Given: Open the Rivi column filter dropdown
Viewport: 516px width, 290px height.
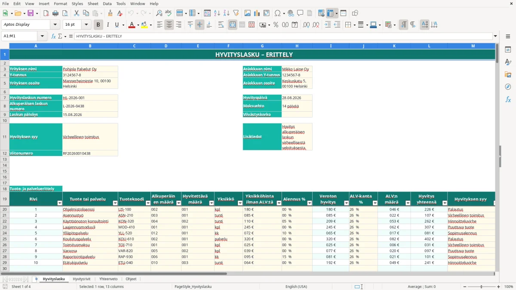Looking at the screenshot, I should (x=60, y=203).
